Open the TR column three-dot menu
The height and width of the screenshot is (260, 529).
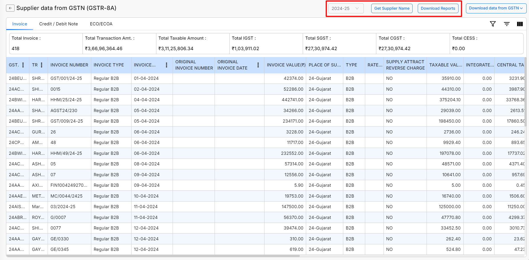coord(42,65)
